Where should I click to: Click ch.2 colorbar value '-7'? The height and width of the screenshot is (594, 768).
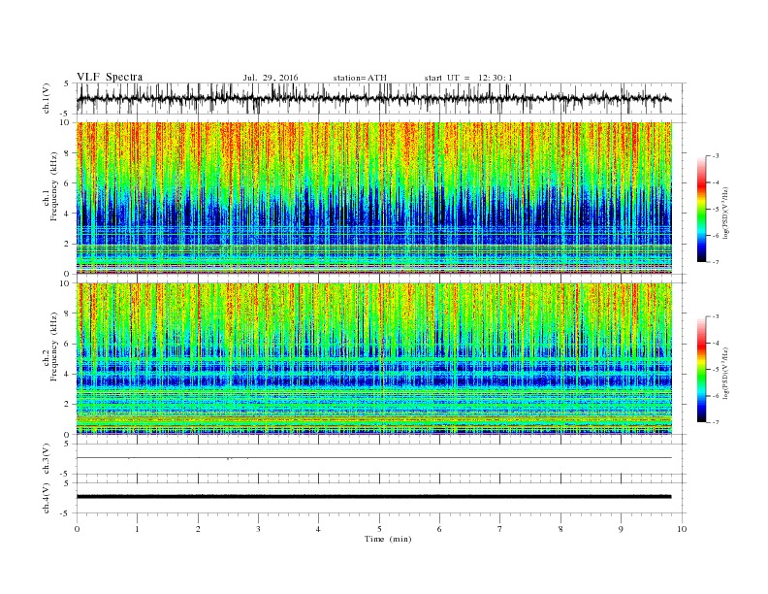716,422
